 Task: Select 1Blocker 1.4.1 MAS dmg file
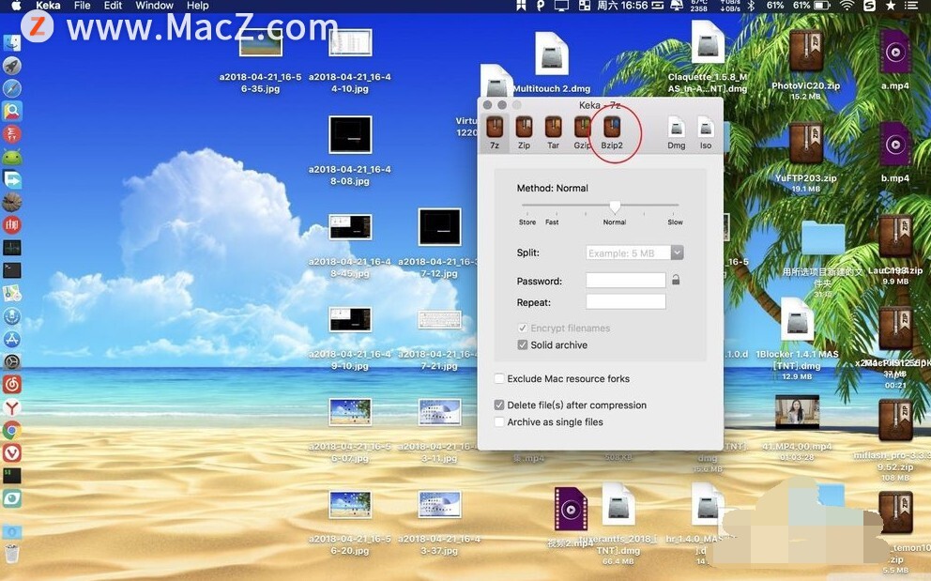[797, 321]
